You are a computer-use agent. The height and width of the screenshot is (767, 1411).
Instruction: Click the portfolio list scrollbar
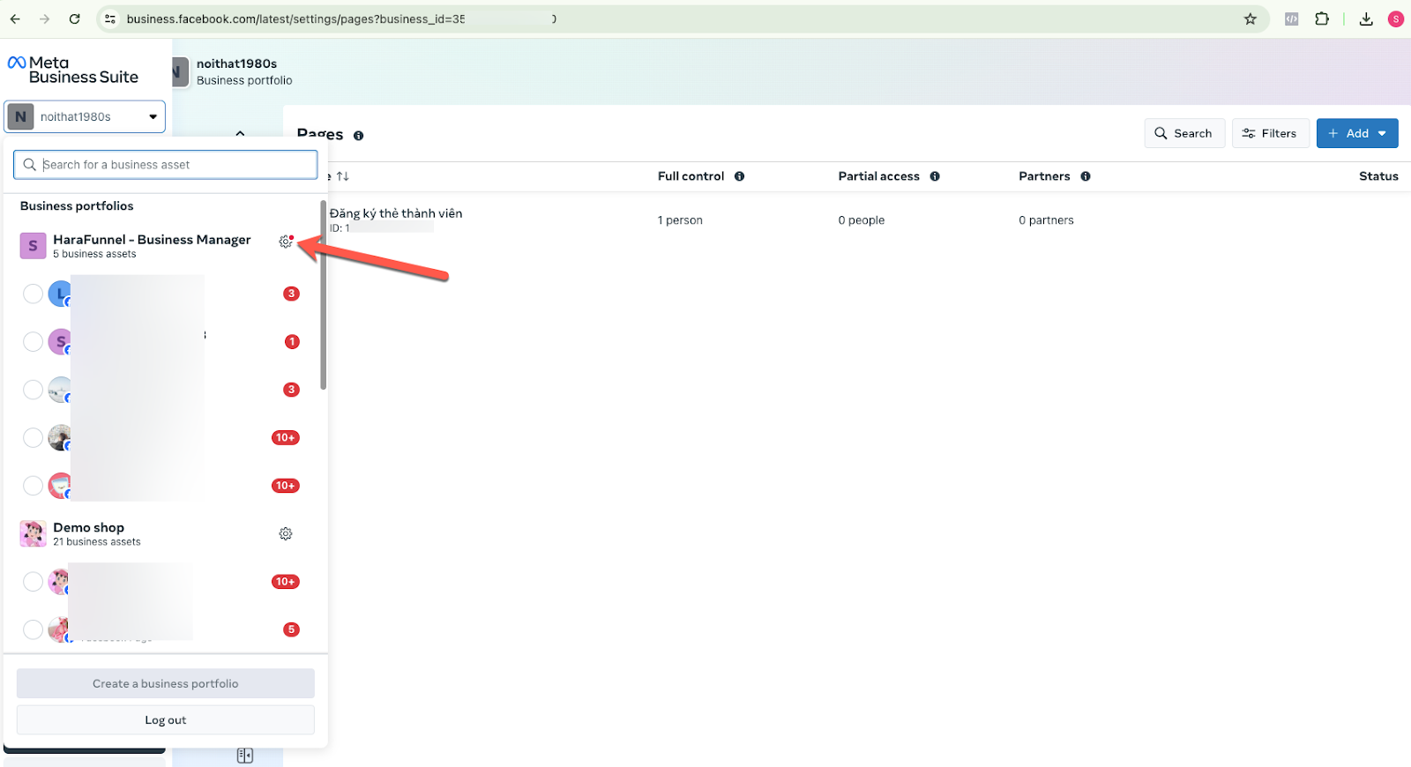point(324,295)
